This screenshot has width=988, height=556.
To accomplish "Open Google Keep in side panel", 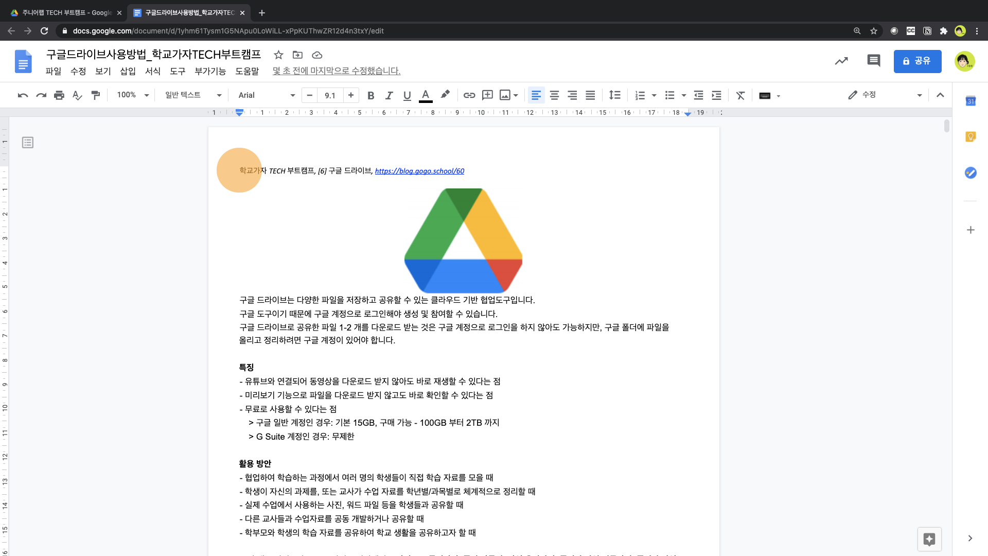I will tap(971, 137).
